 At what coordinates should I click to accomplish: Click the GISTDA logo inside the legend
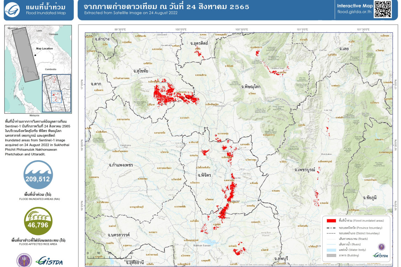pyautogui.click(x=381, y=255)
